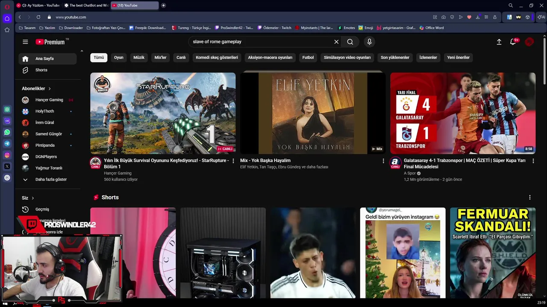This screenshot has width=547, height=307.
Task: Take a snapshot with the camera icon
Action: pos(444,17)
